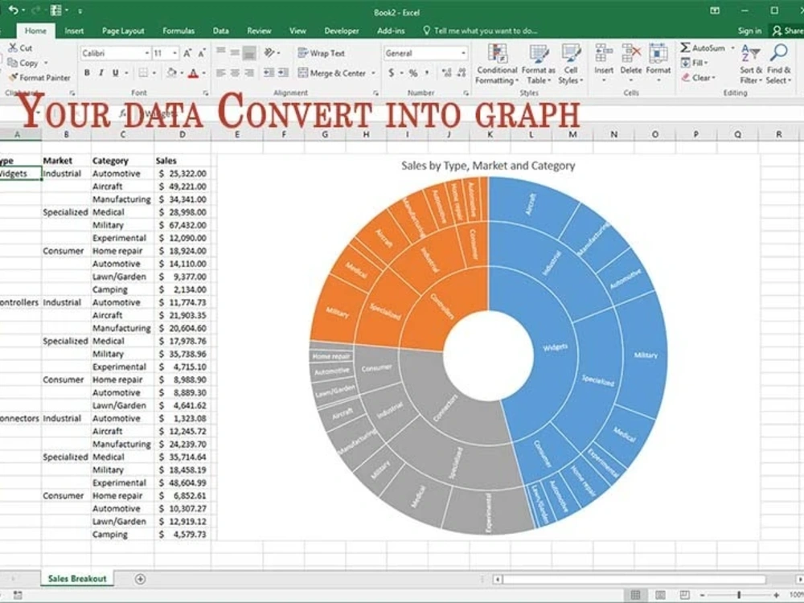Open Merge & Center dropdown arrow

373,73
